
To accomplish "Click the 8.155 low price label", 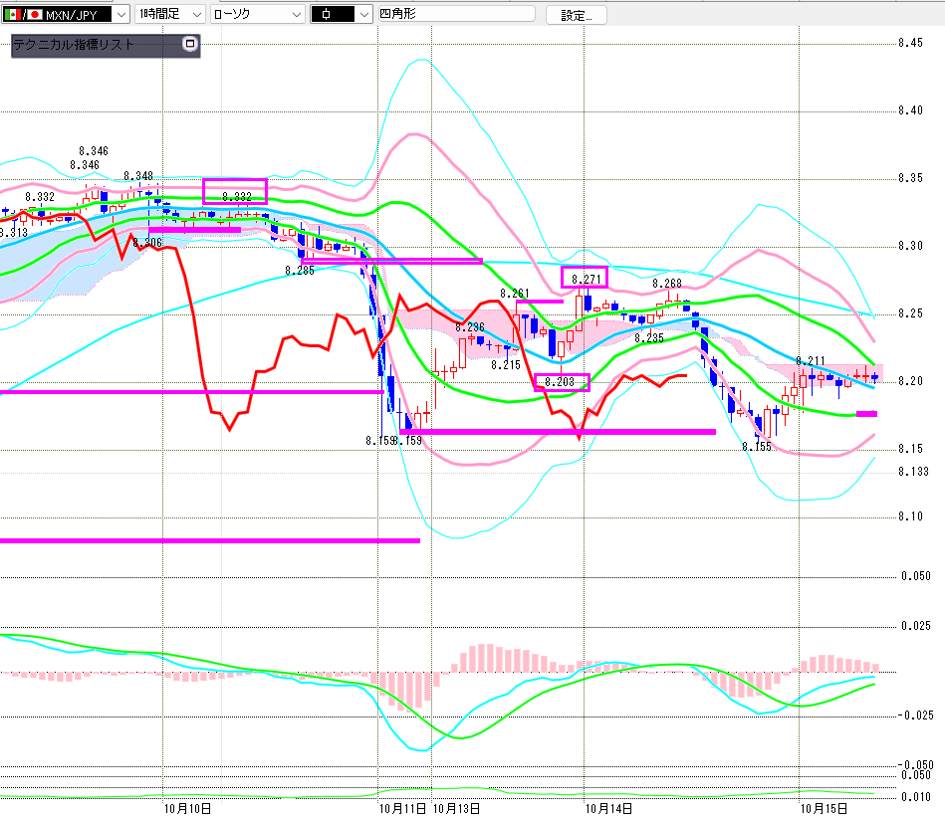I will 756,448.
